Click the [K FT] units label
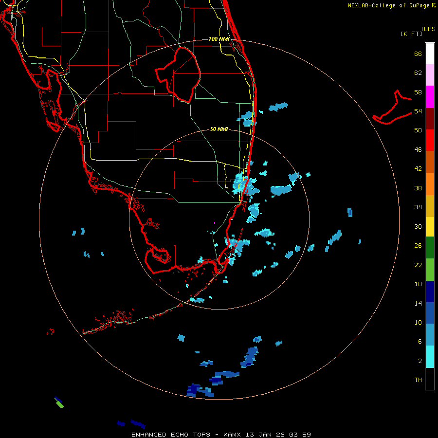The height and width of the screenshot is (438, 438). (411, 34)
